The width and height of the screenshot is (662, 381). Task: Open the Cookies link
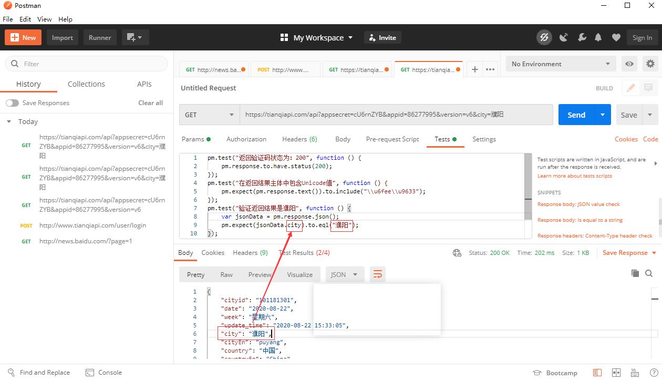626,139
